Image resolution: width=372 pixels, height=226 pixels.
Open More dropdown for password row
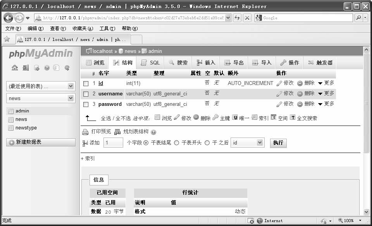tap(326, 104)
